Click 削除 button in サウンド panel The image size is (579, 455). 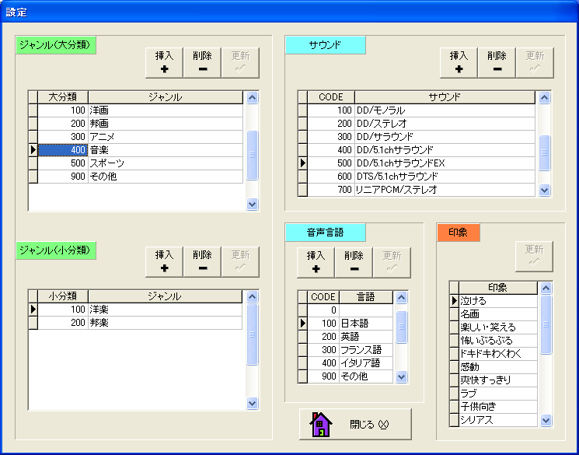coord(497,63)
